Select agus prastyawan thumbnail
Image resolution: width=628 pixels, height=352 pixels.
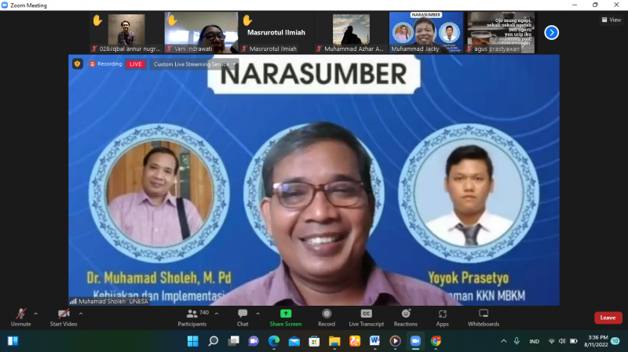coord(501,32)
